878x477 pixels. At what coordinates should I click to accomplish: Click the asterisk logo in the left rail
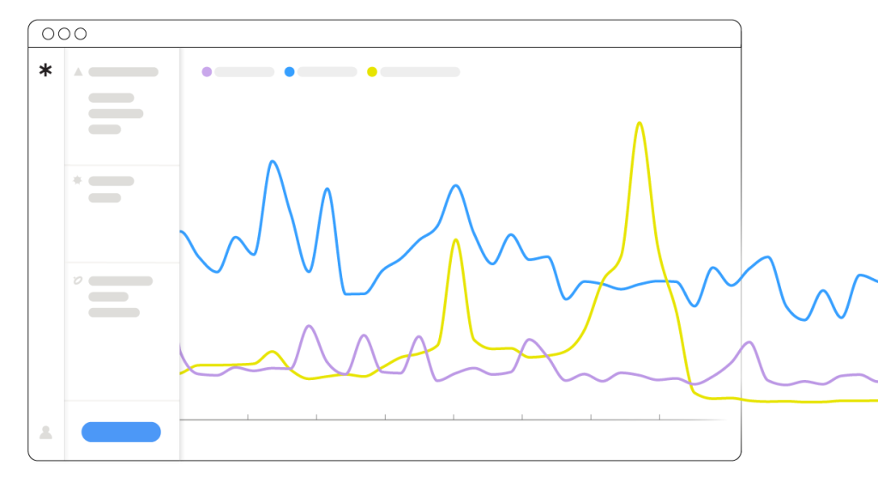click(x=45, y=71)
